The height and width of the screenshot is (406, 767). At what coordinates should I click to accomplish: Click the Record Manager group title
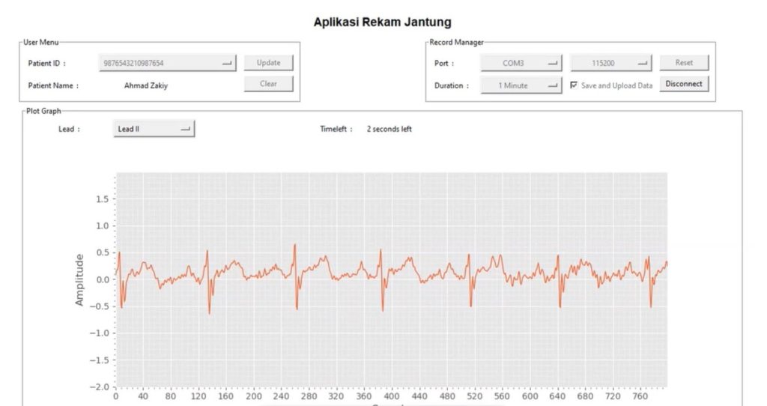click(x=456, y=42)
